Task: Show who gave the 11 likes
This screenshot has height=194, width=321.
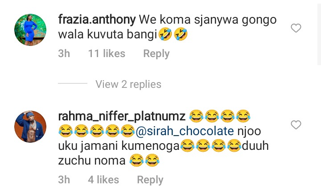Action: (x=107, y=54)
